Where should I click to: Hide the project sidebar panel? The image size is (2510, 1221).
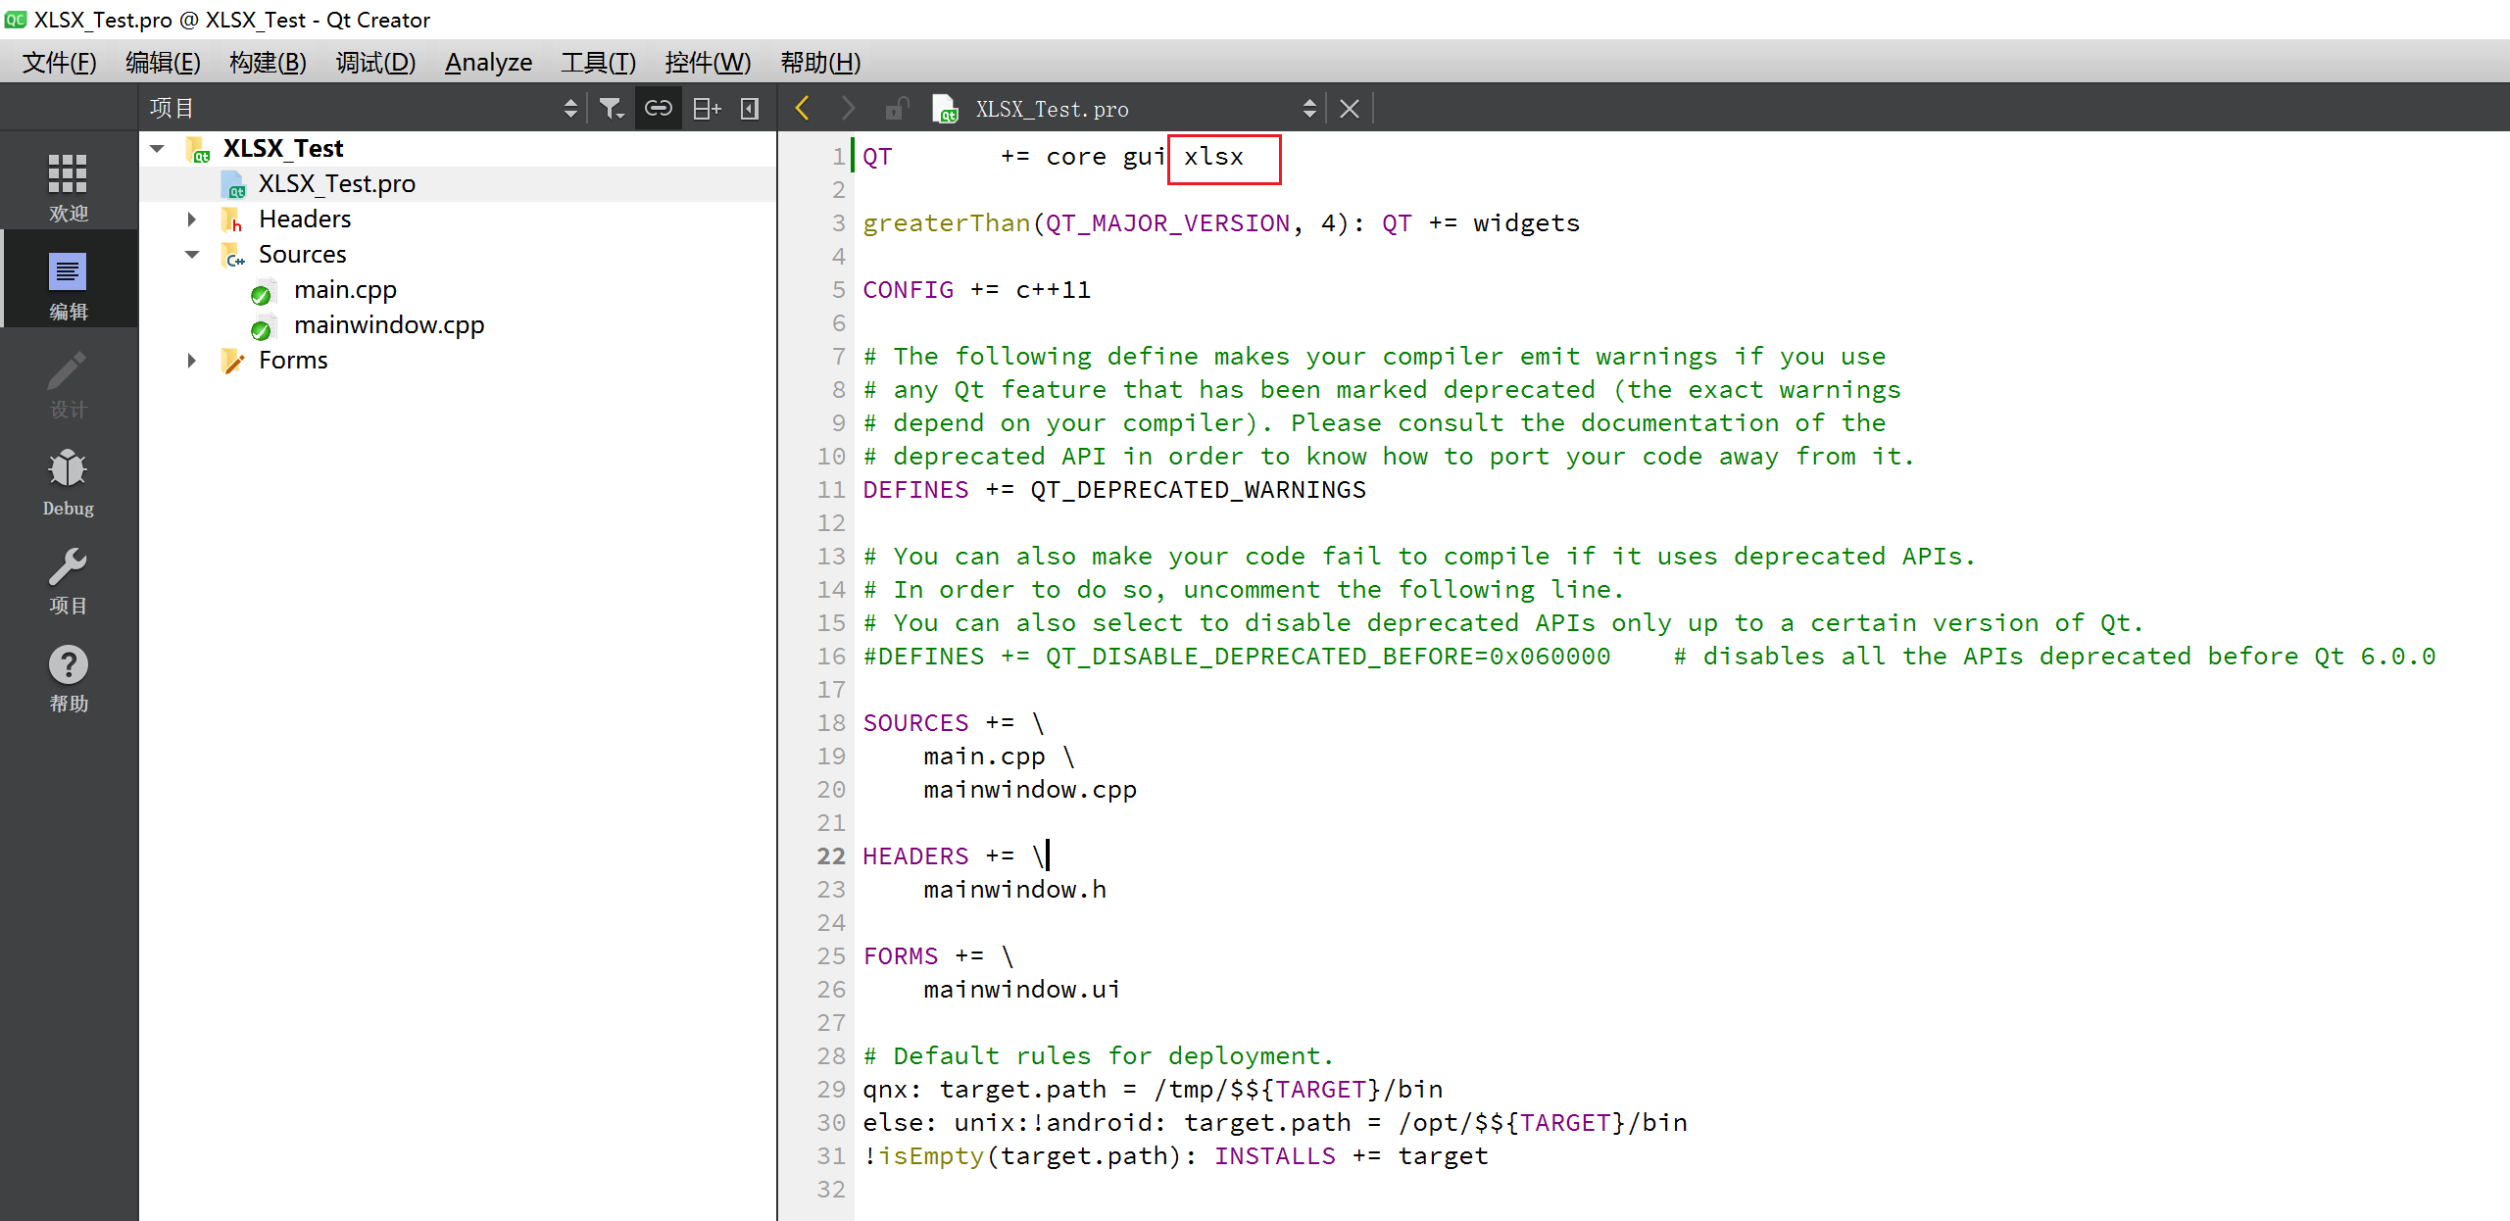pyautogui.click(x=750, y=109)
